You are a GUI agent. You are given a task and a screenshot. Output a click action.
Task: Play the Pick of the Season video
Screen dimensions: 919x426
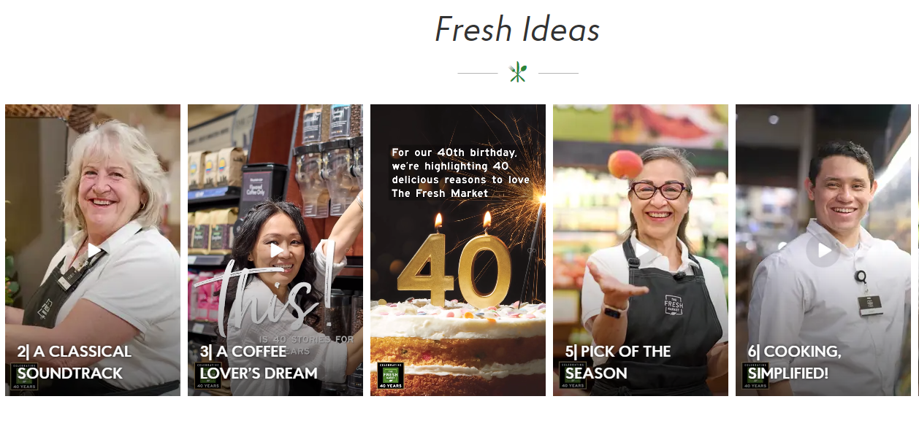coord(641,250)
